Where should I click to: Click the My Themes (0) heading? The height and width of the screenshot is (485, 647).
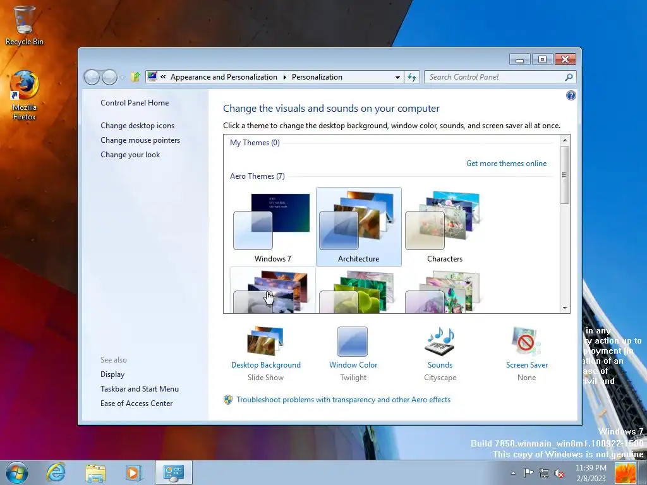255,143
